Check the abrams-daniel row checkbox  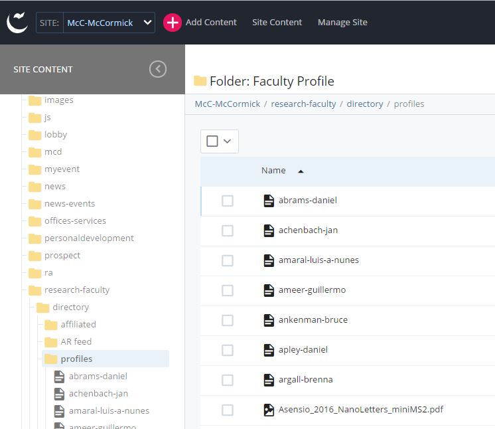coord(228,201)
